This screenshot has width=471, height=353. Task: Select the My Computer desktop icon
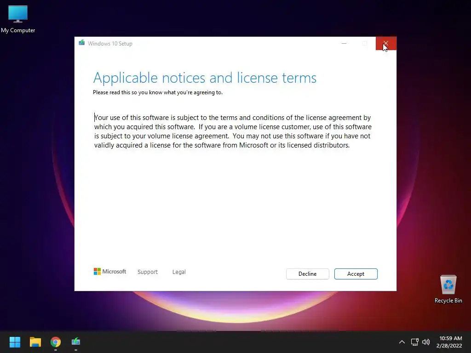[x=18, y=19]
